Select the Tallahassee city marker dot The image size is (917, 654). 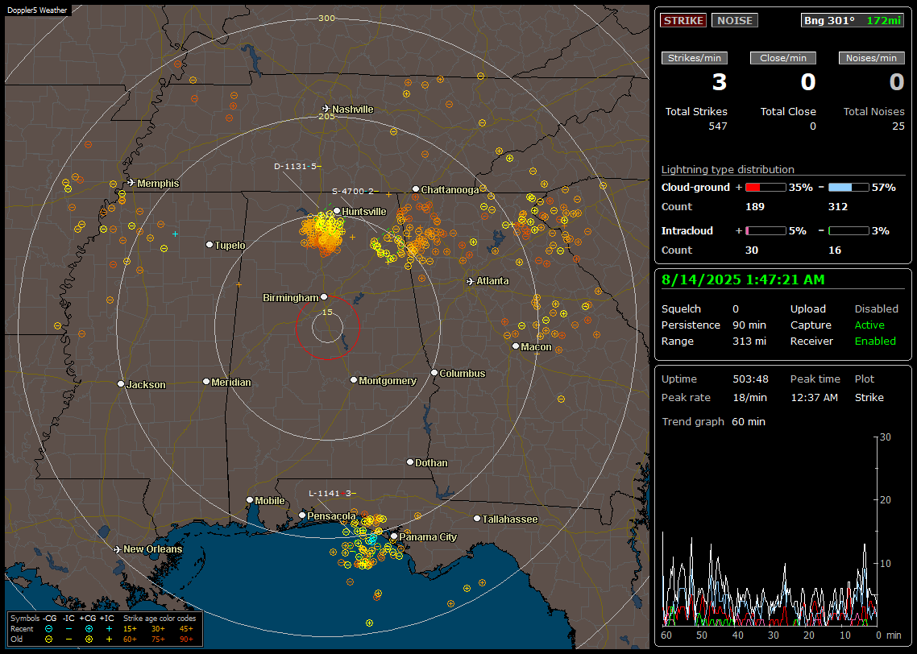(477, 519)
